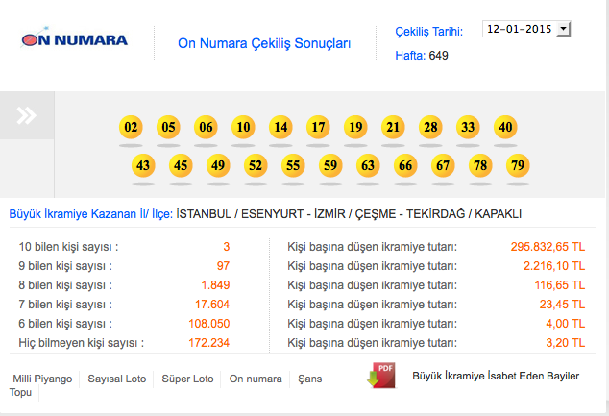Click the prize amount 23,45 TL
609x416 pixels.
tap(562, 305)
